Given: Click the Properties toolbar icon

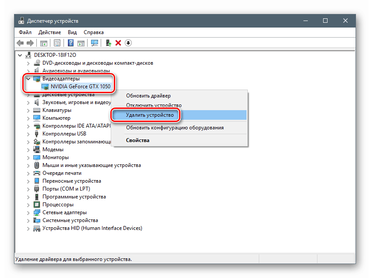Looking at the screenshot, I should tap(57, 43).
